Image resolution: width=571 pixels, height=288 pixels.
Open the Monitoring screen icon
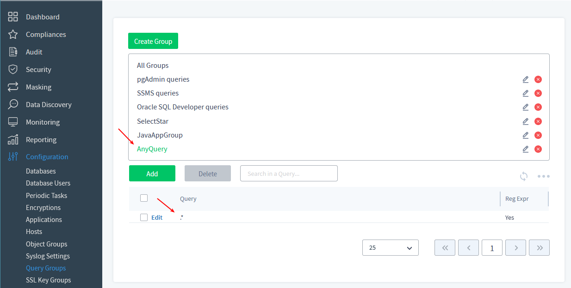click(12, 122)
